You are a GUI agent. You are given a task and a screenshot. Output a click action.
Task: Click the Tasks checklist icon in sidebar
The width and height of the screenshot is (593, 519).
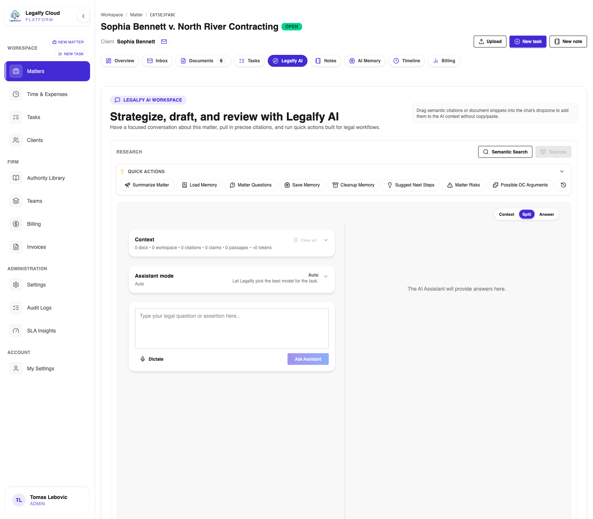coord(16,117)
